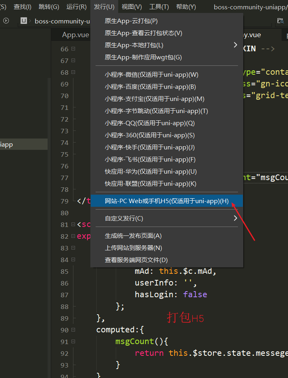Choose 小程序-飞书 publish option
The width and height of the screenshot is (288, 378).
[167, 160]
